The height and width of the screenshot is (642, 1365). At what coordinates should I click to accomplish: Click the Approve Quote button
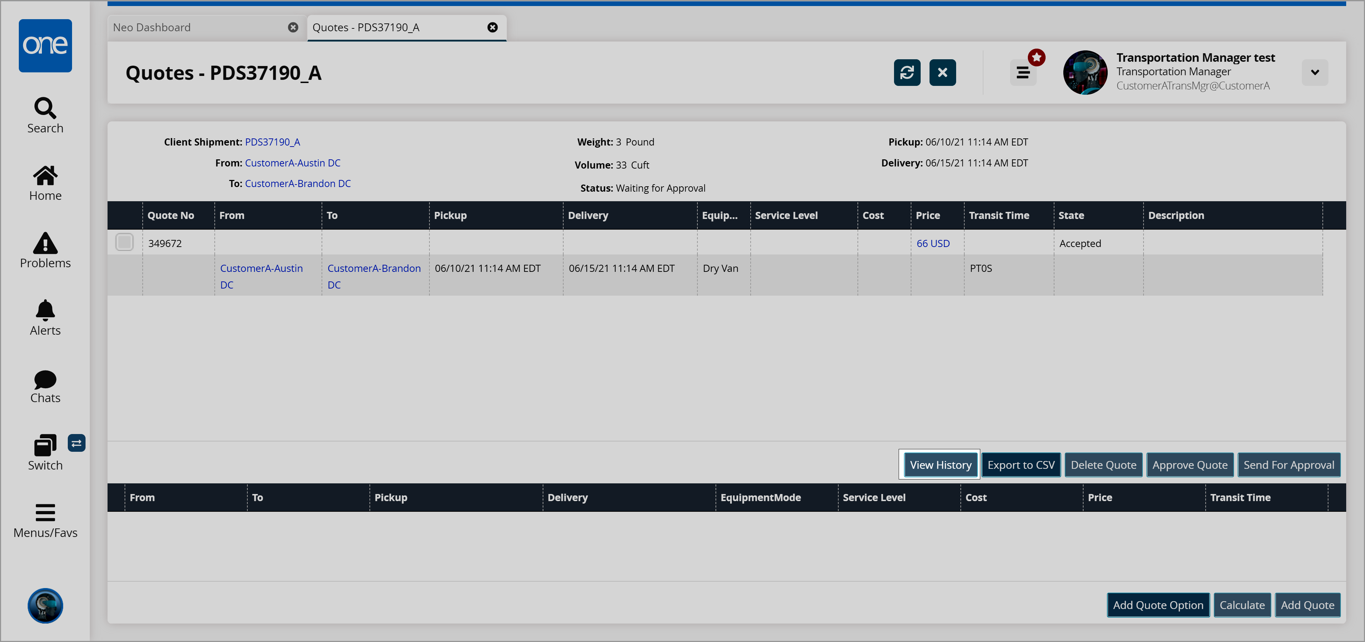1190,465
